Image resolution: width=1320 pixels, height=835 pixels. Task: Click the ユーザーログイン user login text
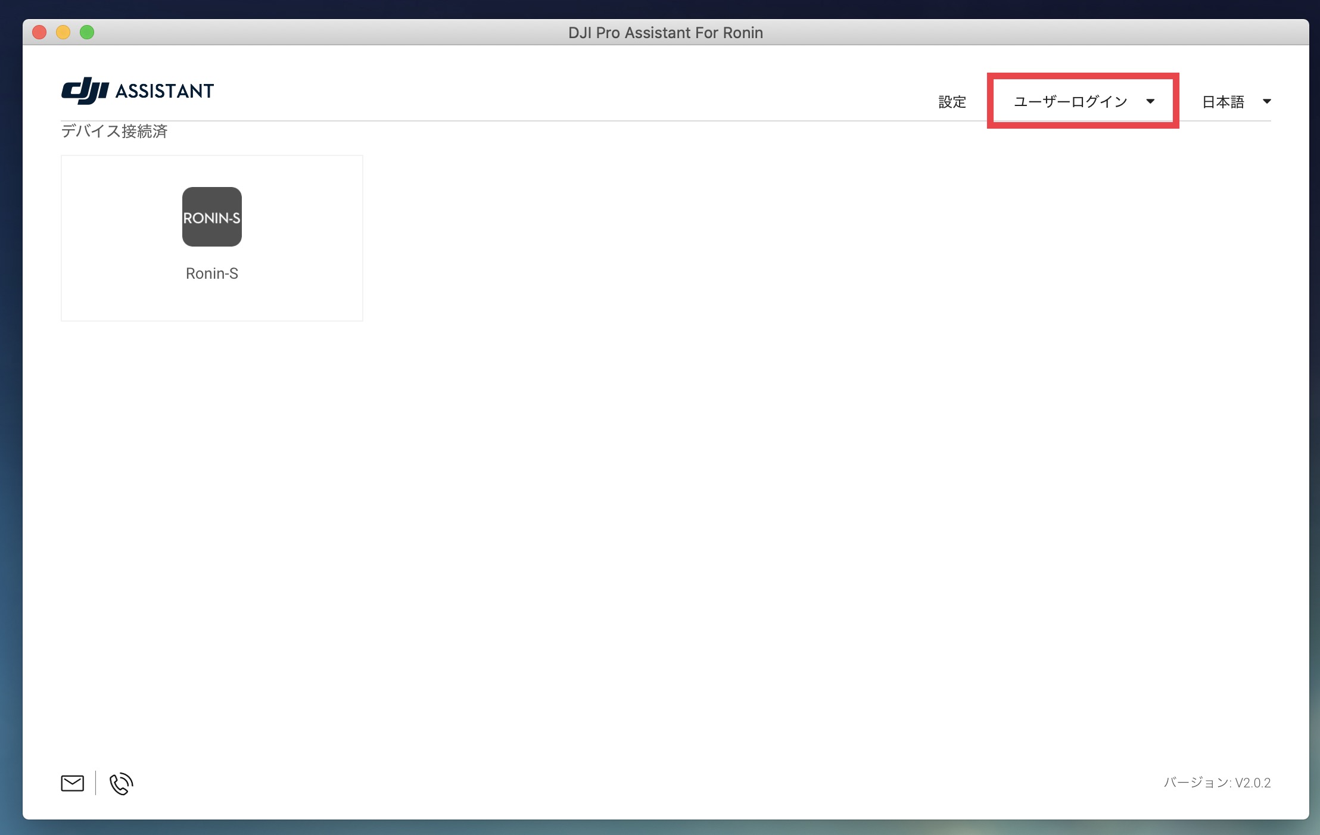[1070, 102]
